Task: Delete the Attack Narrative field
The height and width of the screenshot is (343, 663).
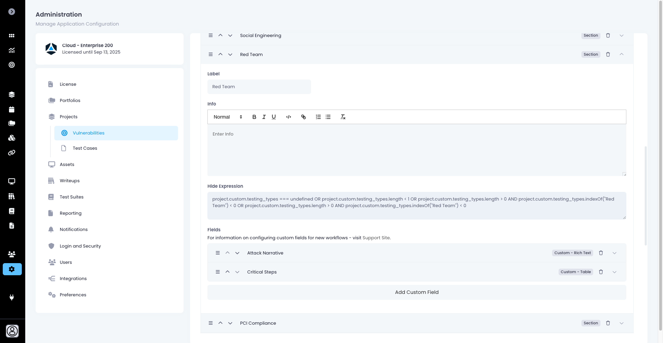Action: [x=601, y=253]
